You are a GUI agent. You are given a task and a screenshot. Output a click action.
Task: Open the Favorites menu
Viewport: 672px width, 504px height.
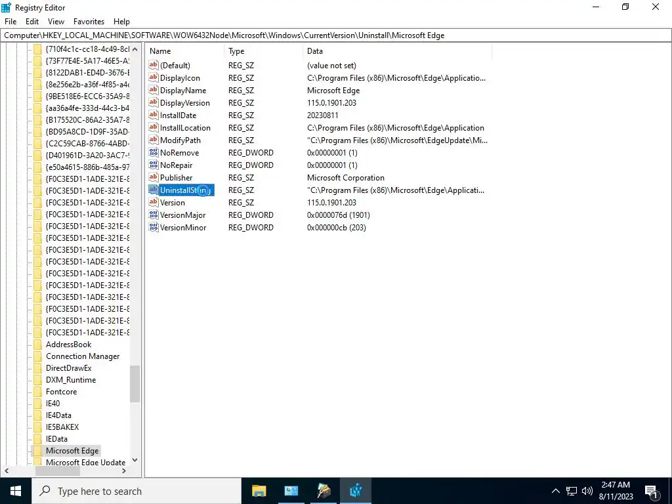[x=89, y=22]
